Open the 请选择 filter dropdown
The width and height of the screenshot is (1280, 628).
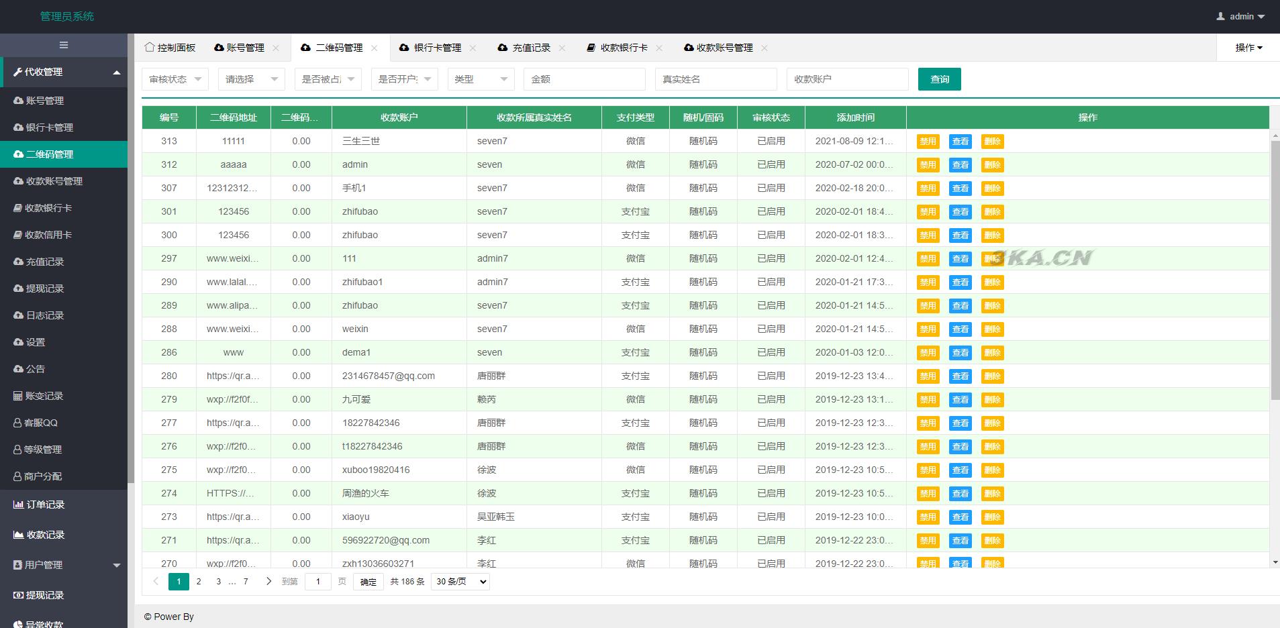(252, 79)
